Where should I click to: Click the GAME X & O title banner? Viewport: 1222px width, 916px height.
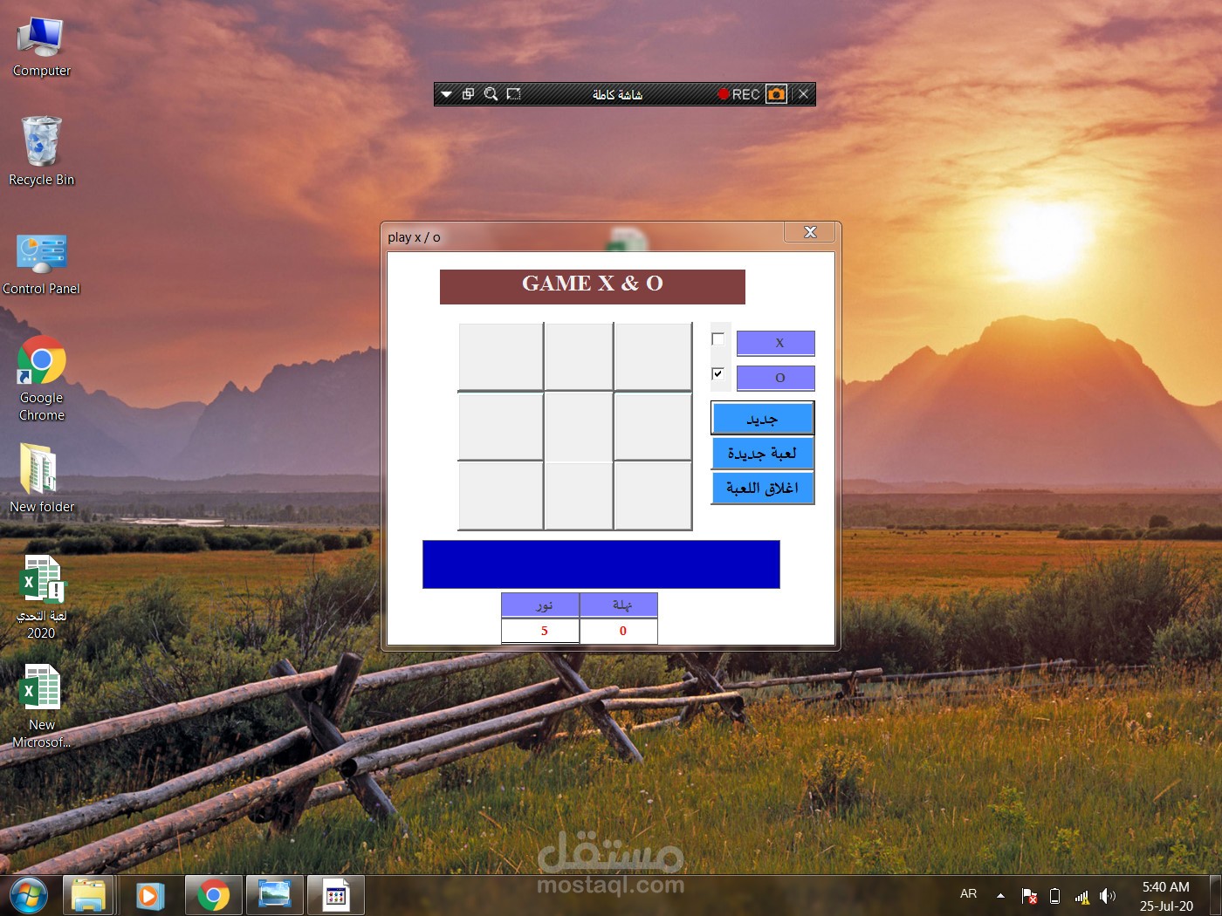593,287
